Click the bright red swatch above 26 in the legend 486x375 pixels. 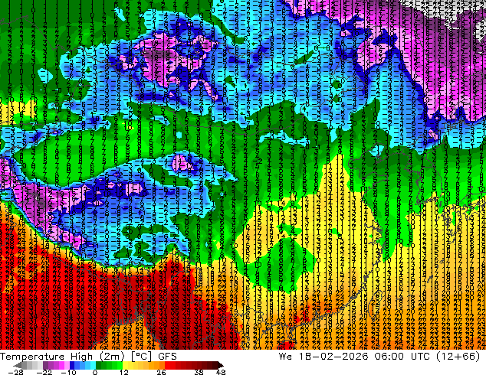[x=167, y=365]
